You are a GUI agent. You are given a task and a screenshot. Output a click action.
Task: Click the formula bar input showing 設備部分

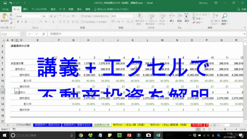click(146, 34)
